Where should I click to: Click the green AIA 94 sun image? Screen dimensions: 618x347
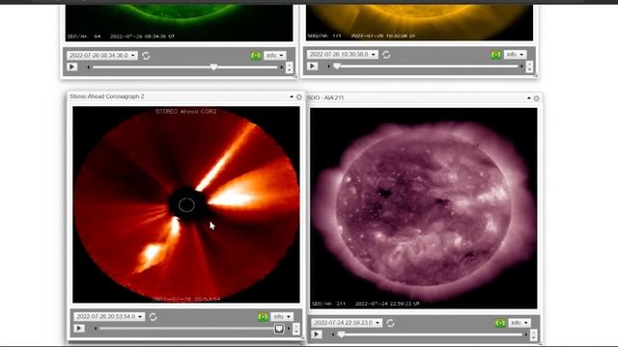point(180,22)
